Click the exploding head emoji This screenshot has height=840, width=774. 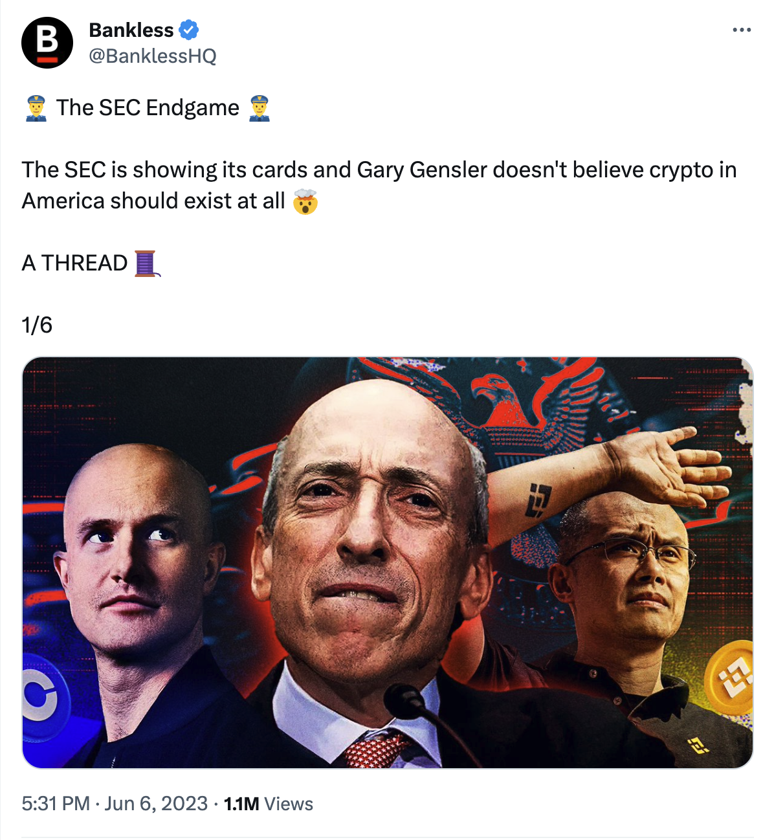coord(305,201)
